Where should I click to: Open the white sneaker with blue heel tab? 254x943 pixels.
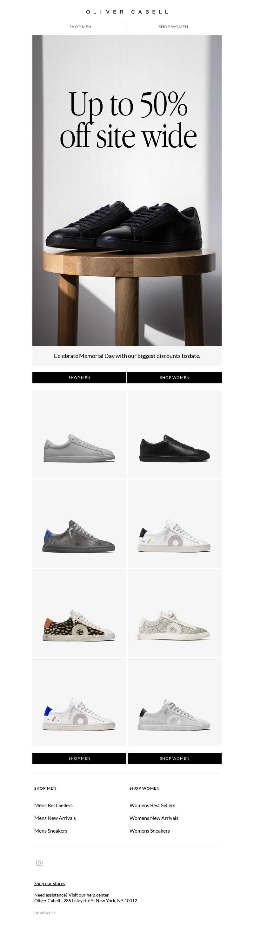pos(79,702)
